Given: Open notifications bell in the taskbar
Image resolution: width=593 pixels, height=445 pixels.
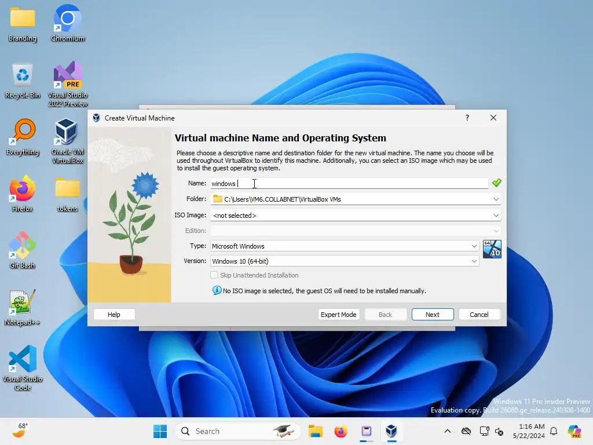Looking at the screenshot, I should click(554, 431).
